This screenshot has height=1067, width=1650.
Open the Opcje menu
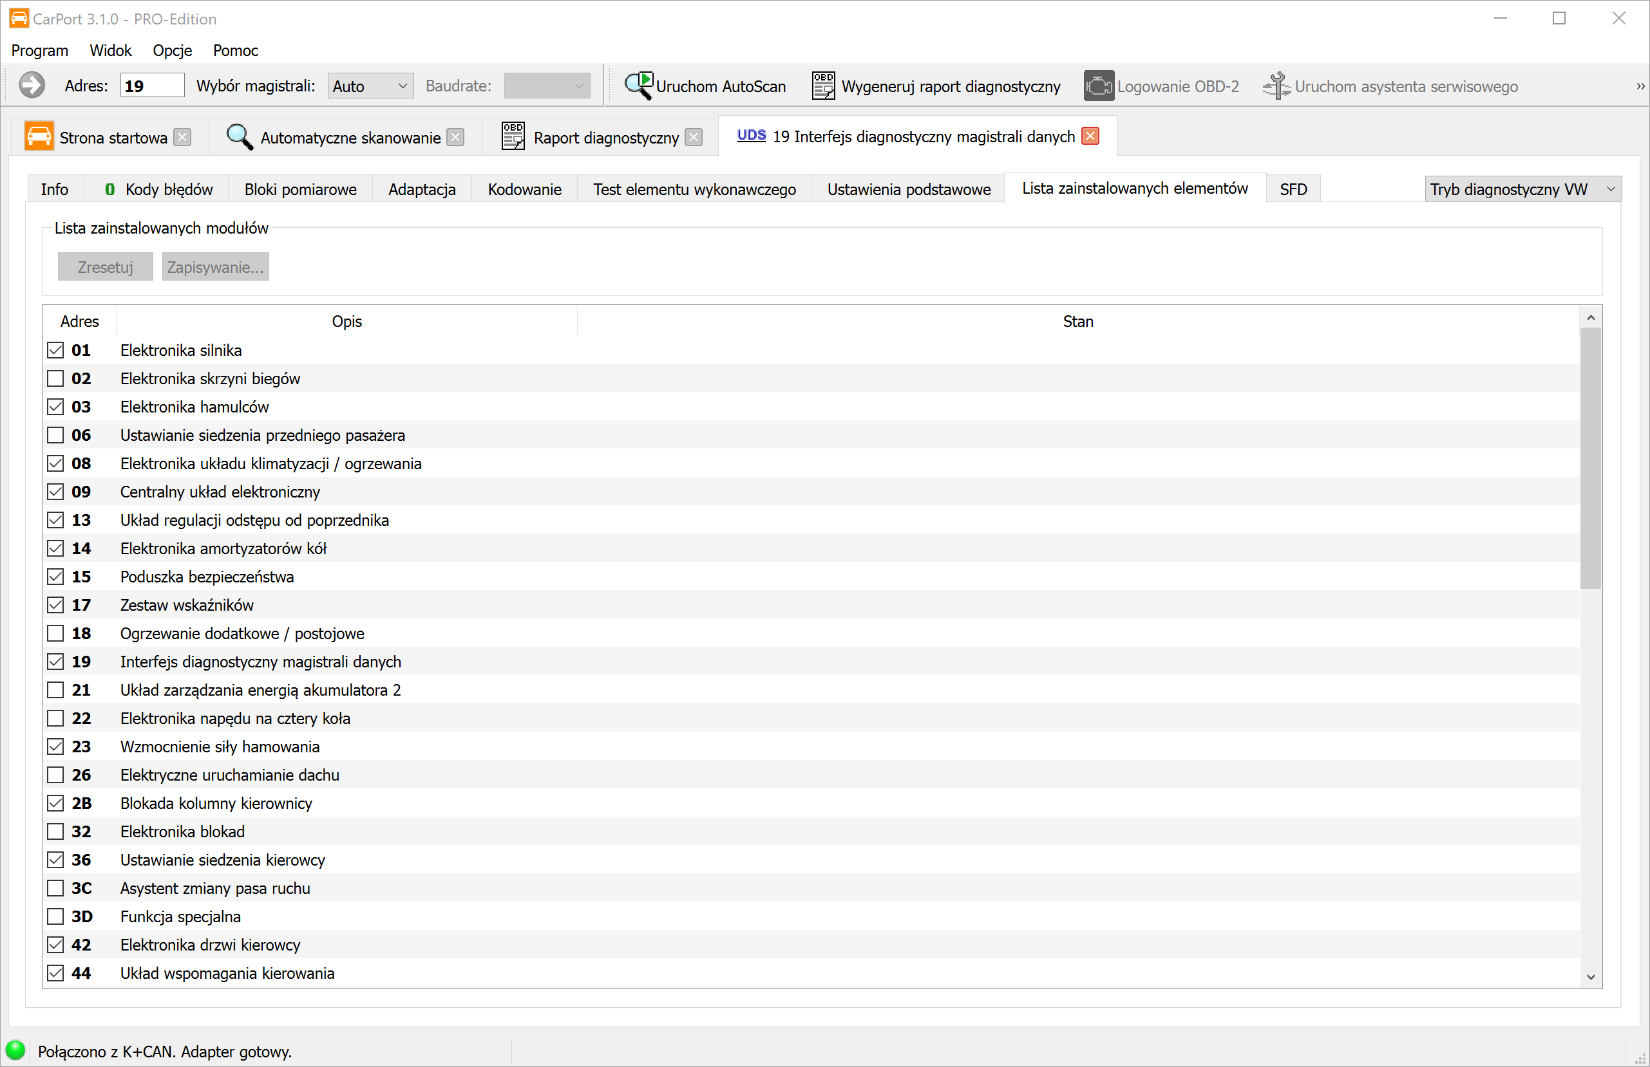pyautogui.click(x=172, y=51)
